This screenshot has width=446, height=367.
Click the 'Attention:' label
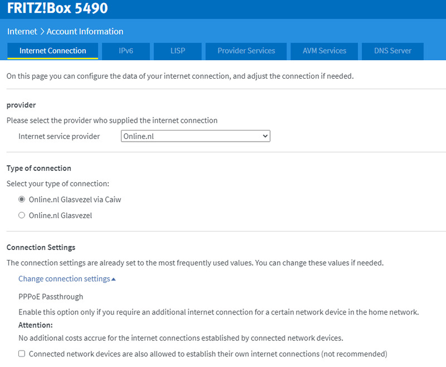(x=36, y=325)
